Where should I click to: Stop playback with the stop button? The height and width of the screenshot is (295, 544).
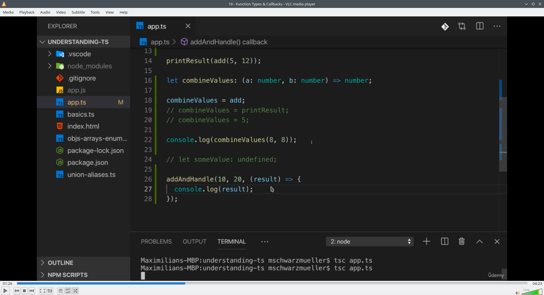(24, 291)
